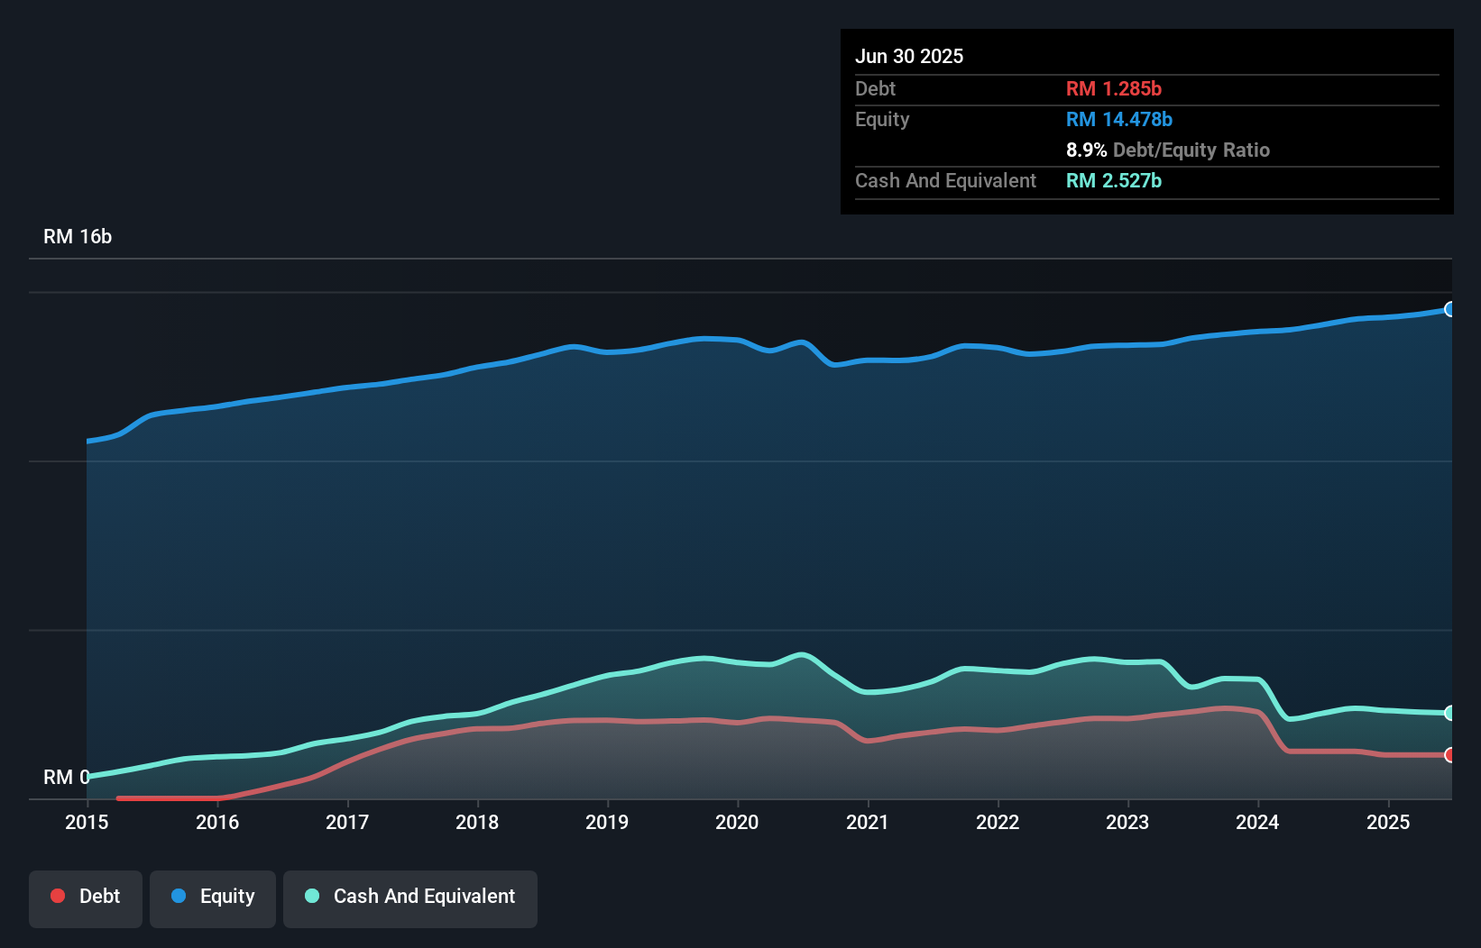This screenshot has width=1481, height=948.
Task: Select the 2025 axis label
Action: tap(1388, 822)
